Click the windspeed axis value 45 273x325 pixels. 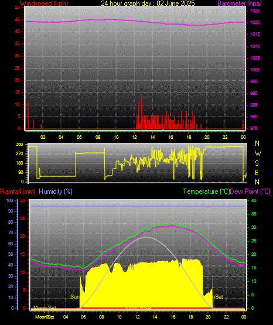click(18, 20)
